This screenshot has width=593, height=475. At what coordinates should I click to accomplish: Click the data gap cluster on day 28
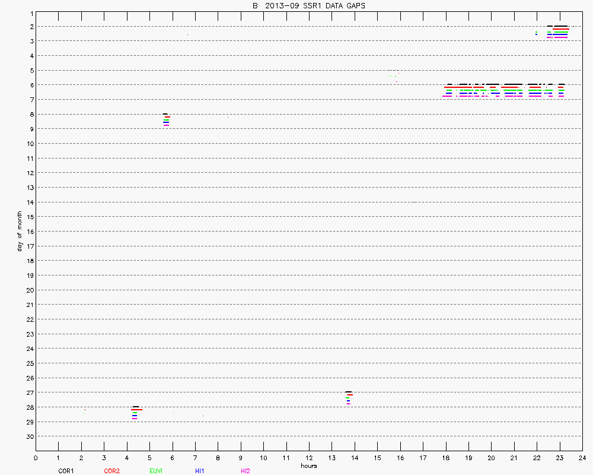coord(136,412)
